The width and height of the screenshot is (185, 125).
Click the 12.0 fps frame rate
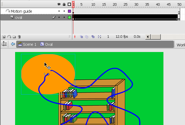[x=122, y=37]
